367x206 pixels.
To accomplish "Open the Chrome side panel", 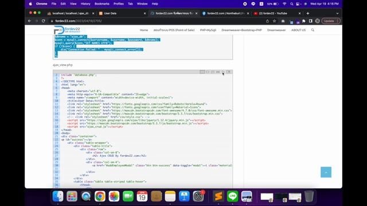I will (311, 21).
